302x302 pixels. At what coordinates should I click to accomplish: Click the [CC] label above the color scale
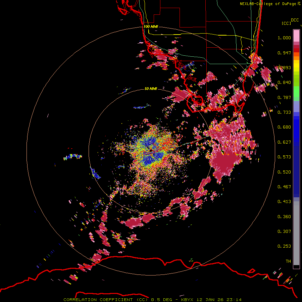[x=286, y=23]
